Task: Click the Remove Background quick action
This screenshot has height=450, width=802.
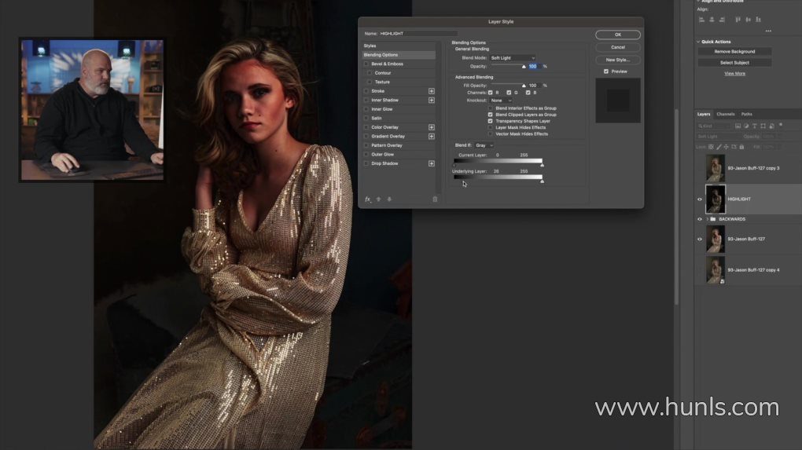Action: [x=734, y=52]
